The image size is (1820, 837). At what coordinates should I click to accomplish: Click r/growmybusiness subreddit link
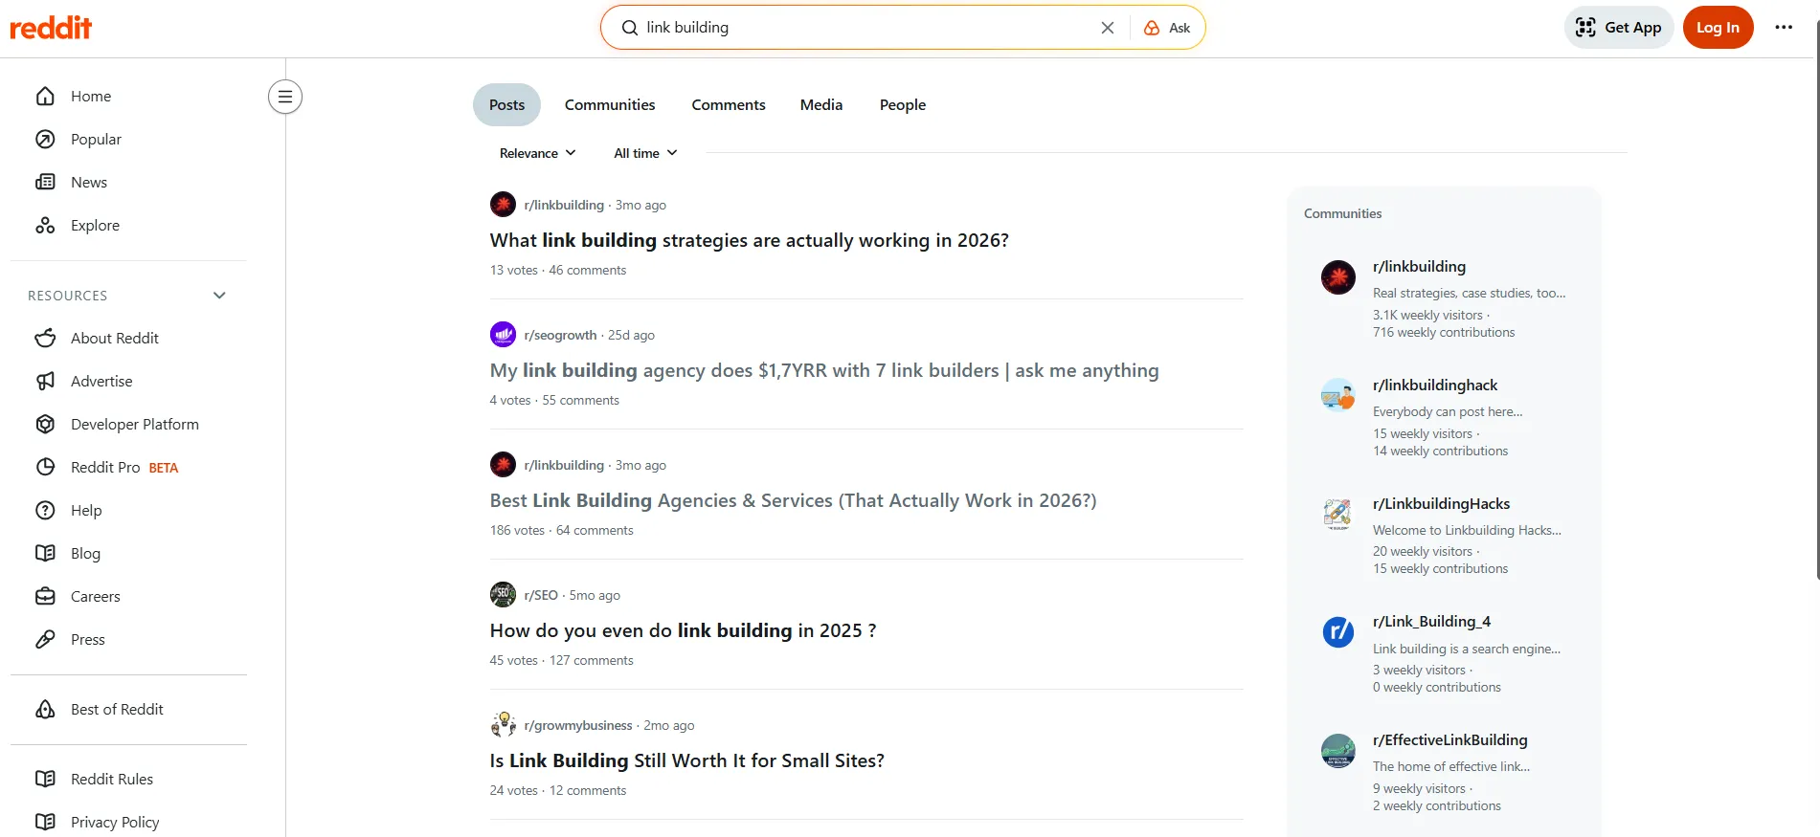pos(578,726)
